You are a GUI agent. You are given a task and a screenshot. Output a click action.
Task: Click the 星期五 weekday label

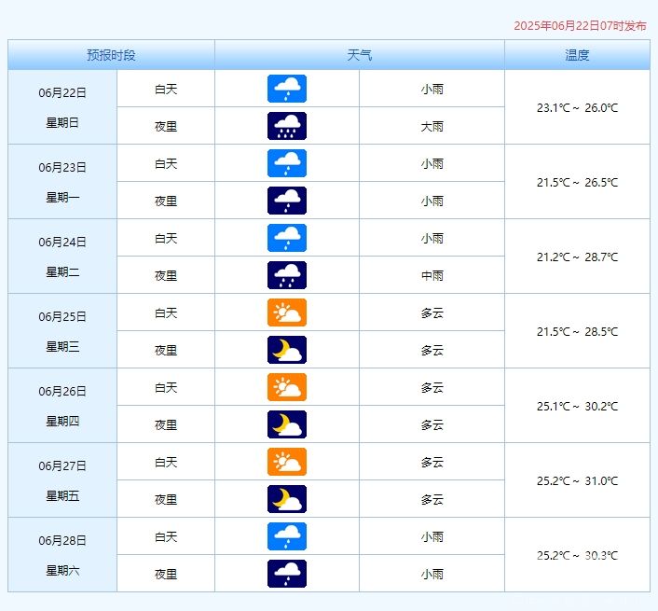tap(62, 496)
